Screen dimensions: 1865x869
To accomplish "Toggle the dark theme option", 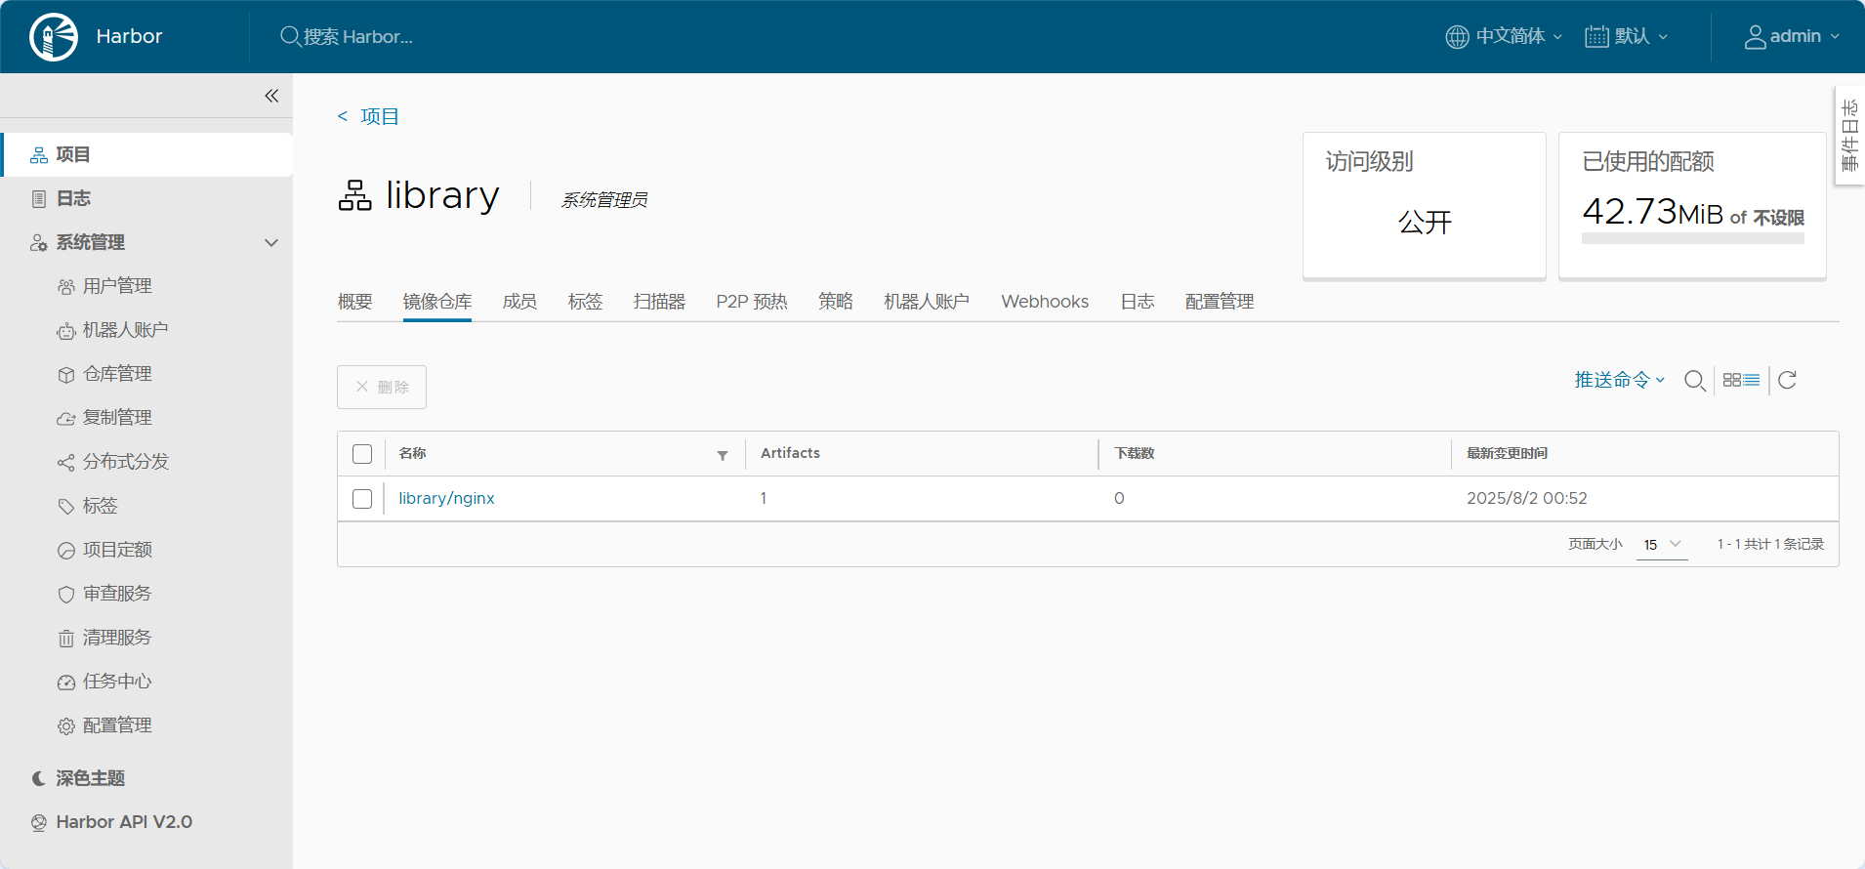I will pyautogui.click(x=90, y=778).
